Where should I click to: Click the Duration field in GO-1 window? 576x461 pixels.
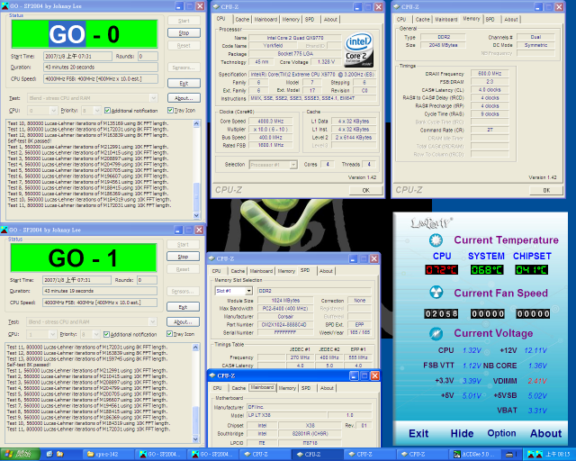[100, 291]
